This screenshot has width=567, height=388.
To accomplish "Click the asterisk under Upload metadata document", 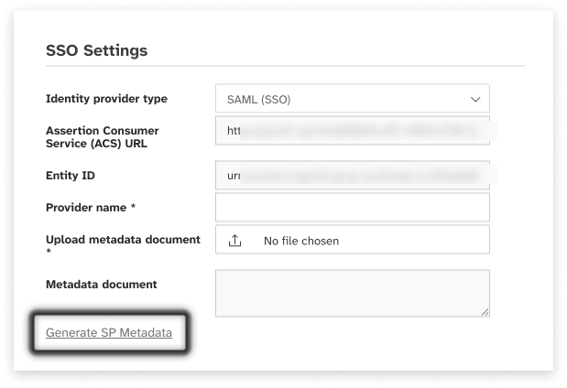I will coord(49,251).
